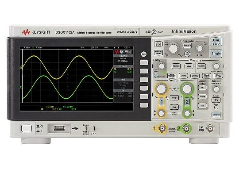Push the Single acquisition key

click(x=216, y=54)
